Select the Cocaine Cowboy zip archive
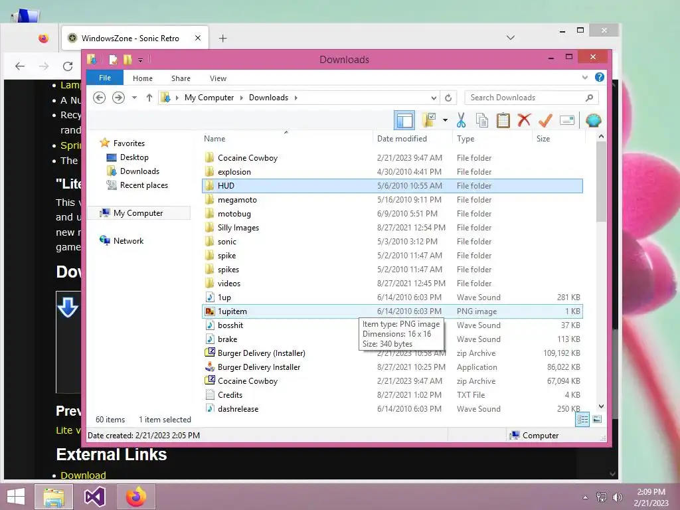Viewport: 680px width, 510px height. [x=392, y=381]
